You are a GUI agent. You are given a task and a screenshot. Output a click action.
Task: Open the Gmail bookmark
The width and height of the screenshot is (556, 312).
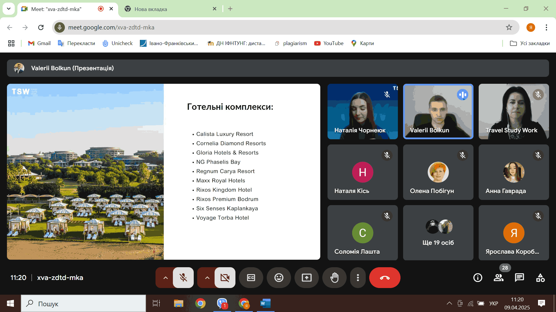click(39, 43)
